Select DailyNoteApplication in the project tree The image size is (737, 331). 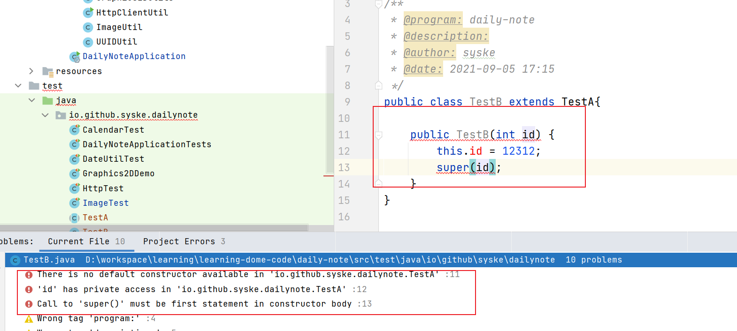point(134,56)
